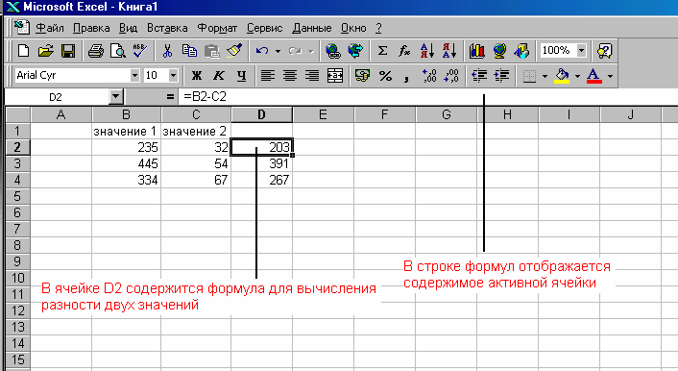The image size is (678, 371).
Task: Toggle italic К formatting
Action: coord(219,76)
